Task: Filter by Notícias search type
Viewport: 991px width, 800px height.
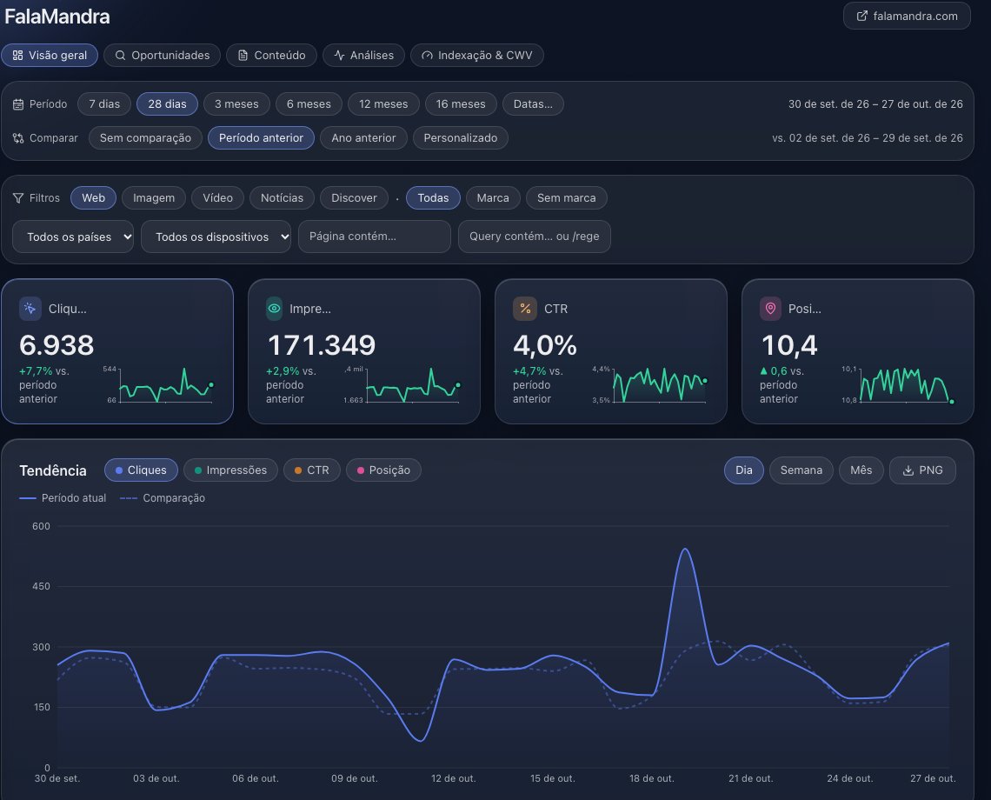Action: [282, 198]
